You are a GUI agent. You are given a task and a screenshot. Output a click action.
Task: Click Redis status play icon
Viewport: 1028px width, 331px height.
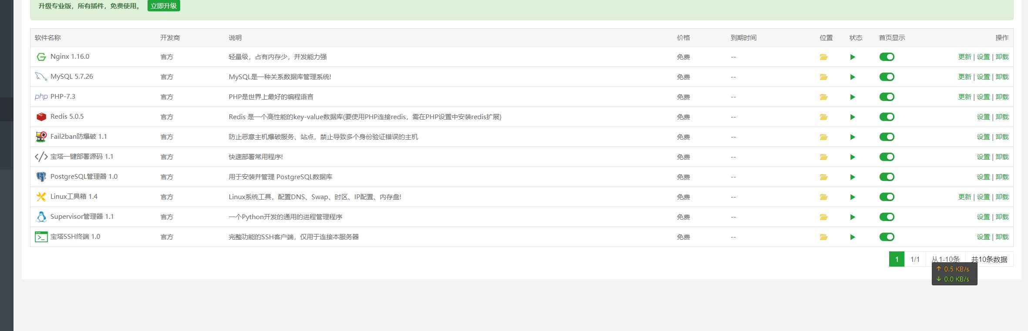[853, 117]
